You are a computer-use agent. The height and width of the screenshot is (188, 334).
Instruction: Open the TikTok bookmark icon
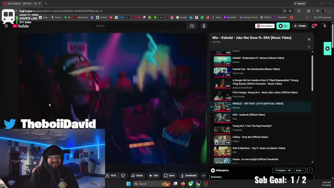click(161, 17)
